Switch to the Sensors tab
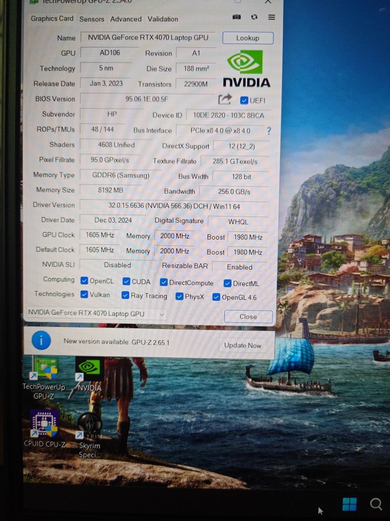This screenshot has width=390, height=521. pos(92,19)
